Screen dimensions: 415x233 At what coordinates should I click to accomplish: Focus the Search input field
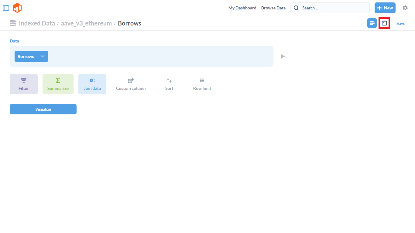[330, 8]
